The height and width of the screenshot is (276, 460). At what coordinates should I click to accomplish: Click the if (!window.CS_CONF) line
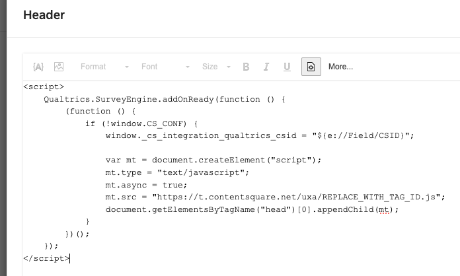point(141,123)
